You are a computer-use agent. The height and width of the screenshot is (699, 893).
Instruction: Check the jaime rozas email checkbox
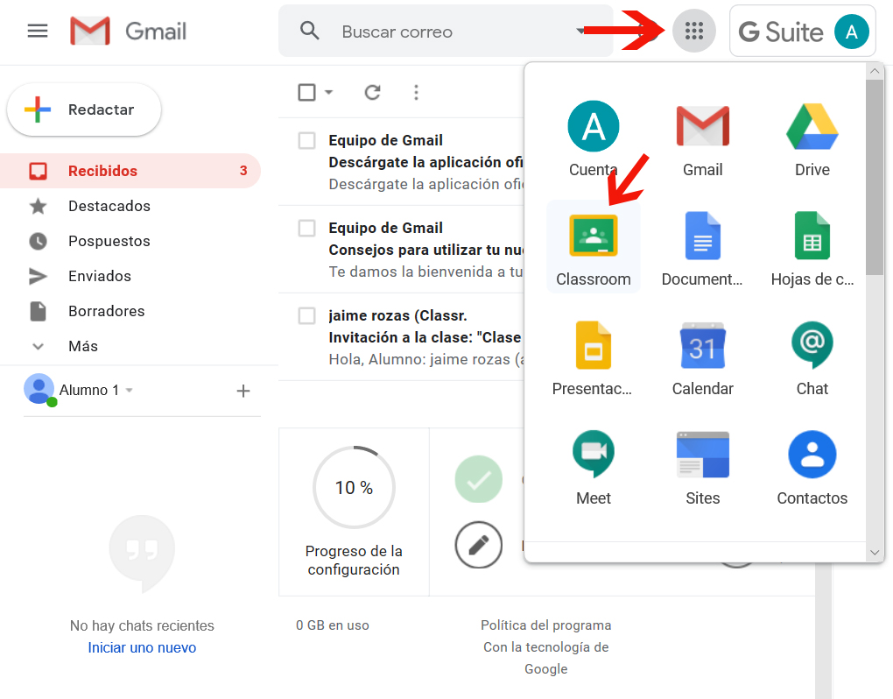(x=307, y=315)
